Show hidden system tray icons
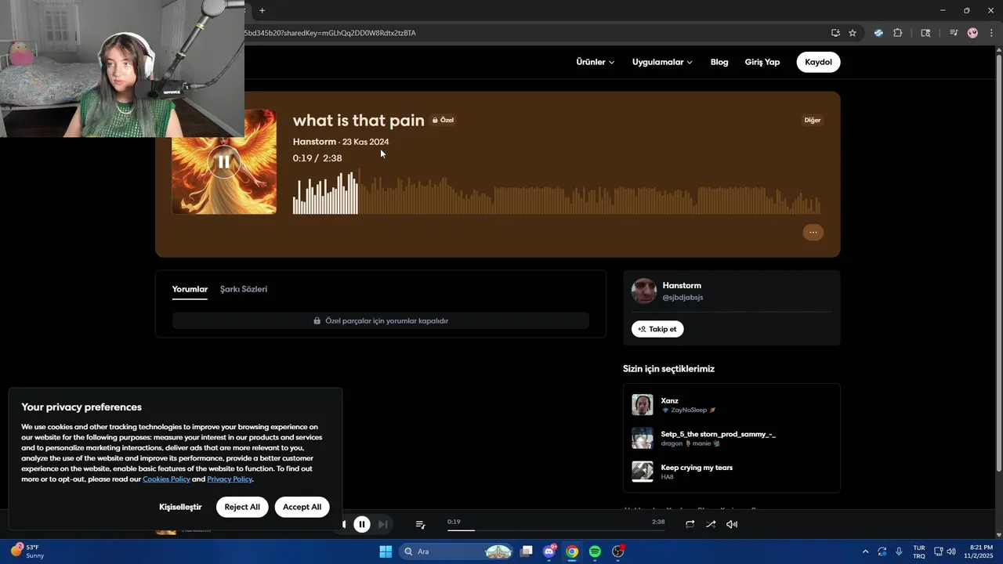 point(865,551)
